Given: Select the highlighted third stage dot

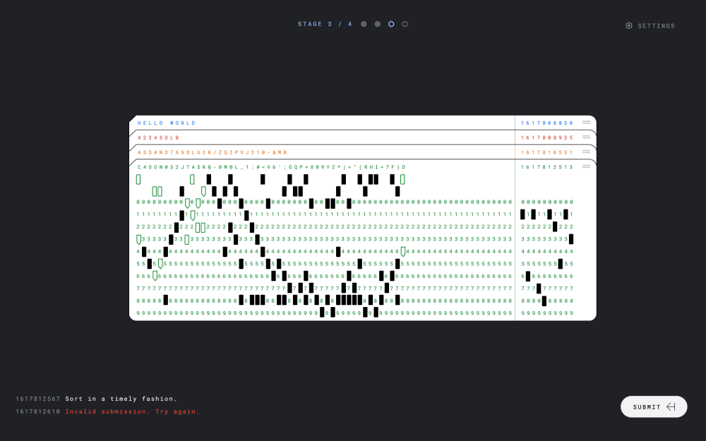Looking at the screenshot, I should point(391,24).
